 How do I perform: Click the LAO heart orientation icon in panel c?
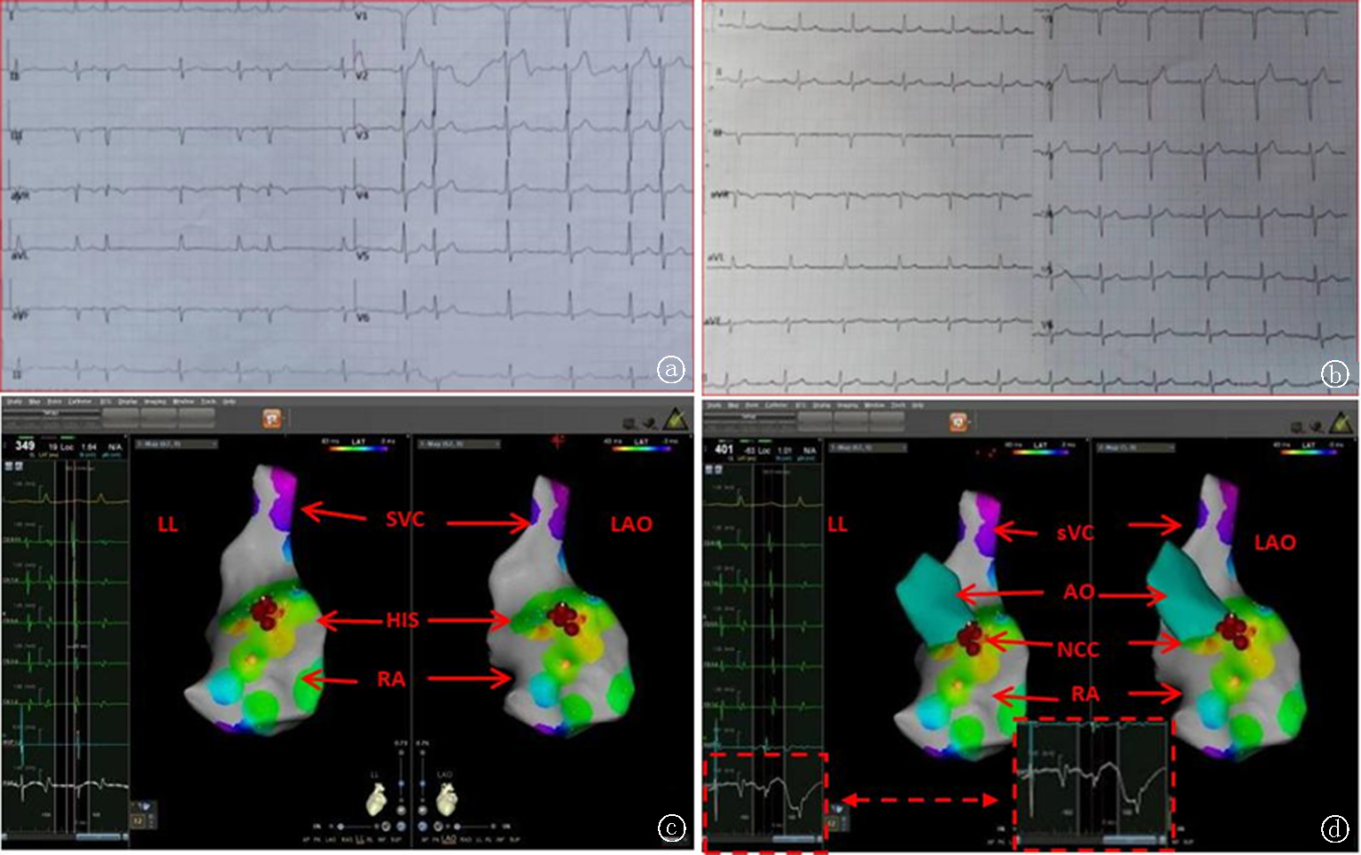click(x=447, y=802)
